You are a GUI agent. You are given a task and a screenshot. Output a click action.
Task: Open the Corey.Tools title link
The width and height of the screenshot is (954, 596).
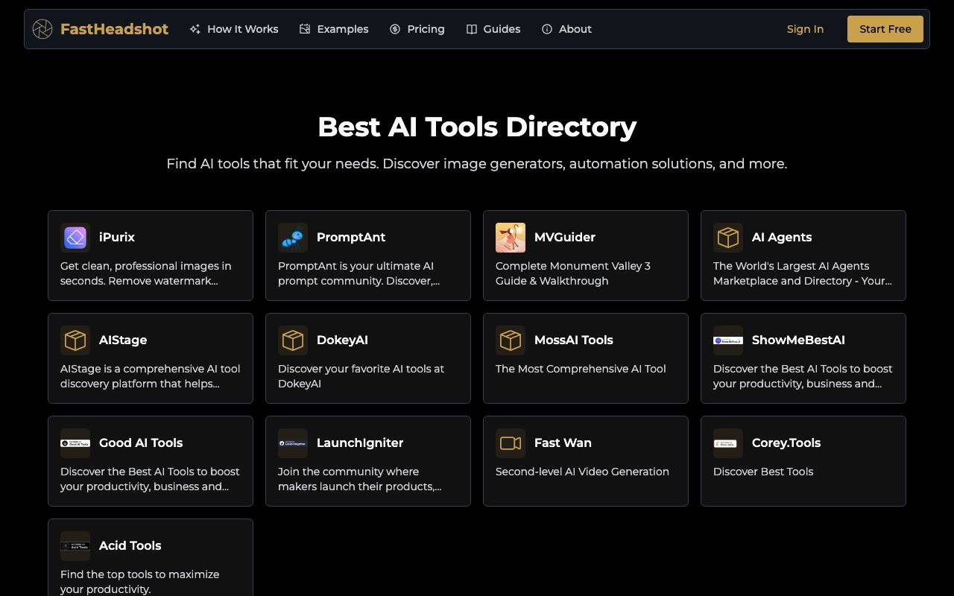(x=786, y=443)
